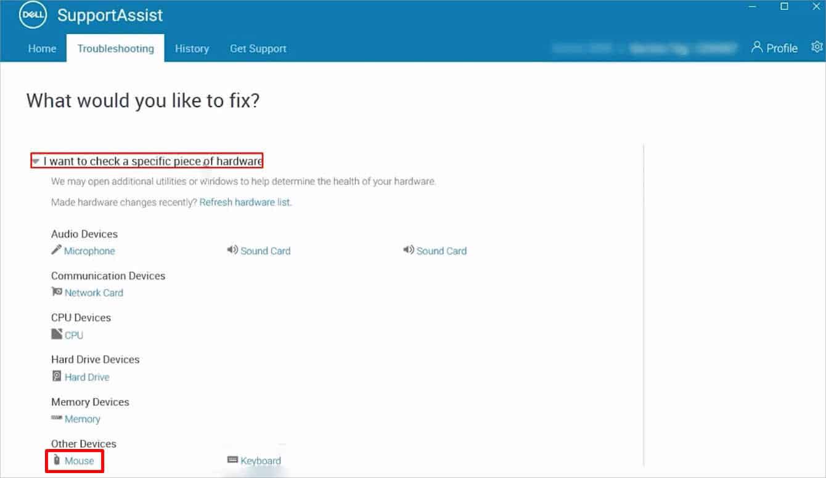Collapse the hardware check section triangle
826x478 pixels.
point(36,161)
